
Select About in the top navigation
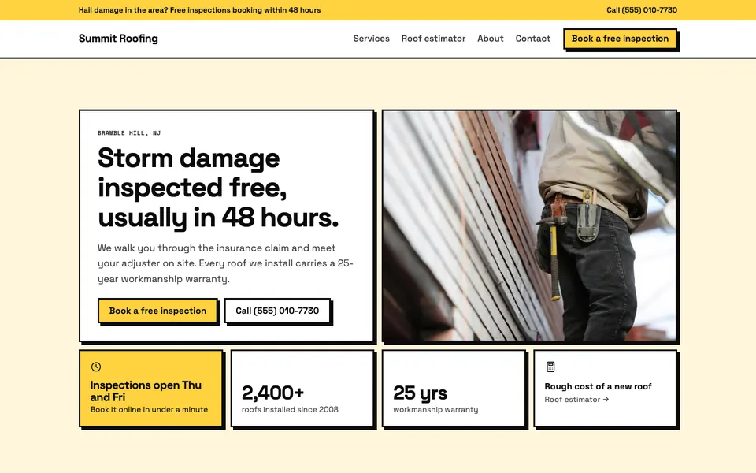point(491,39)
